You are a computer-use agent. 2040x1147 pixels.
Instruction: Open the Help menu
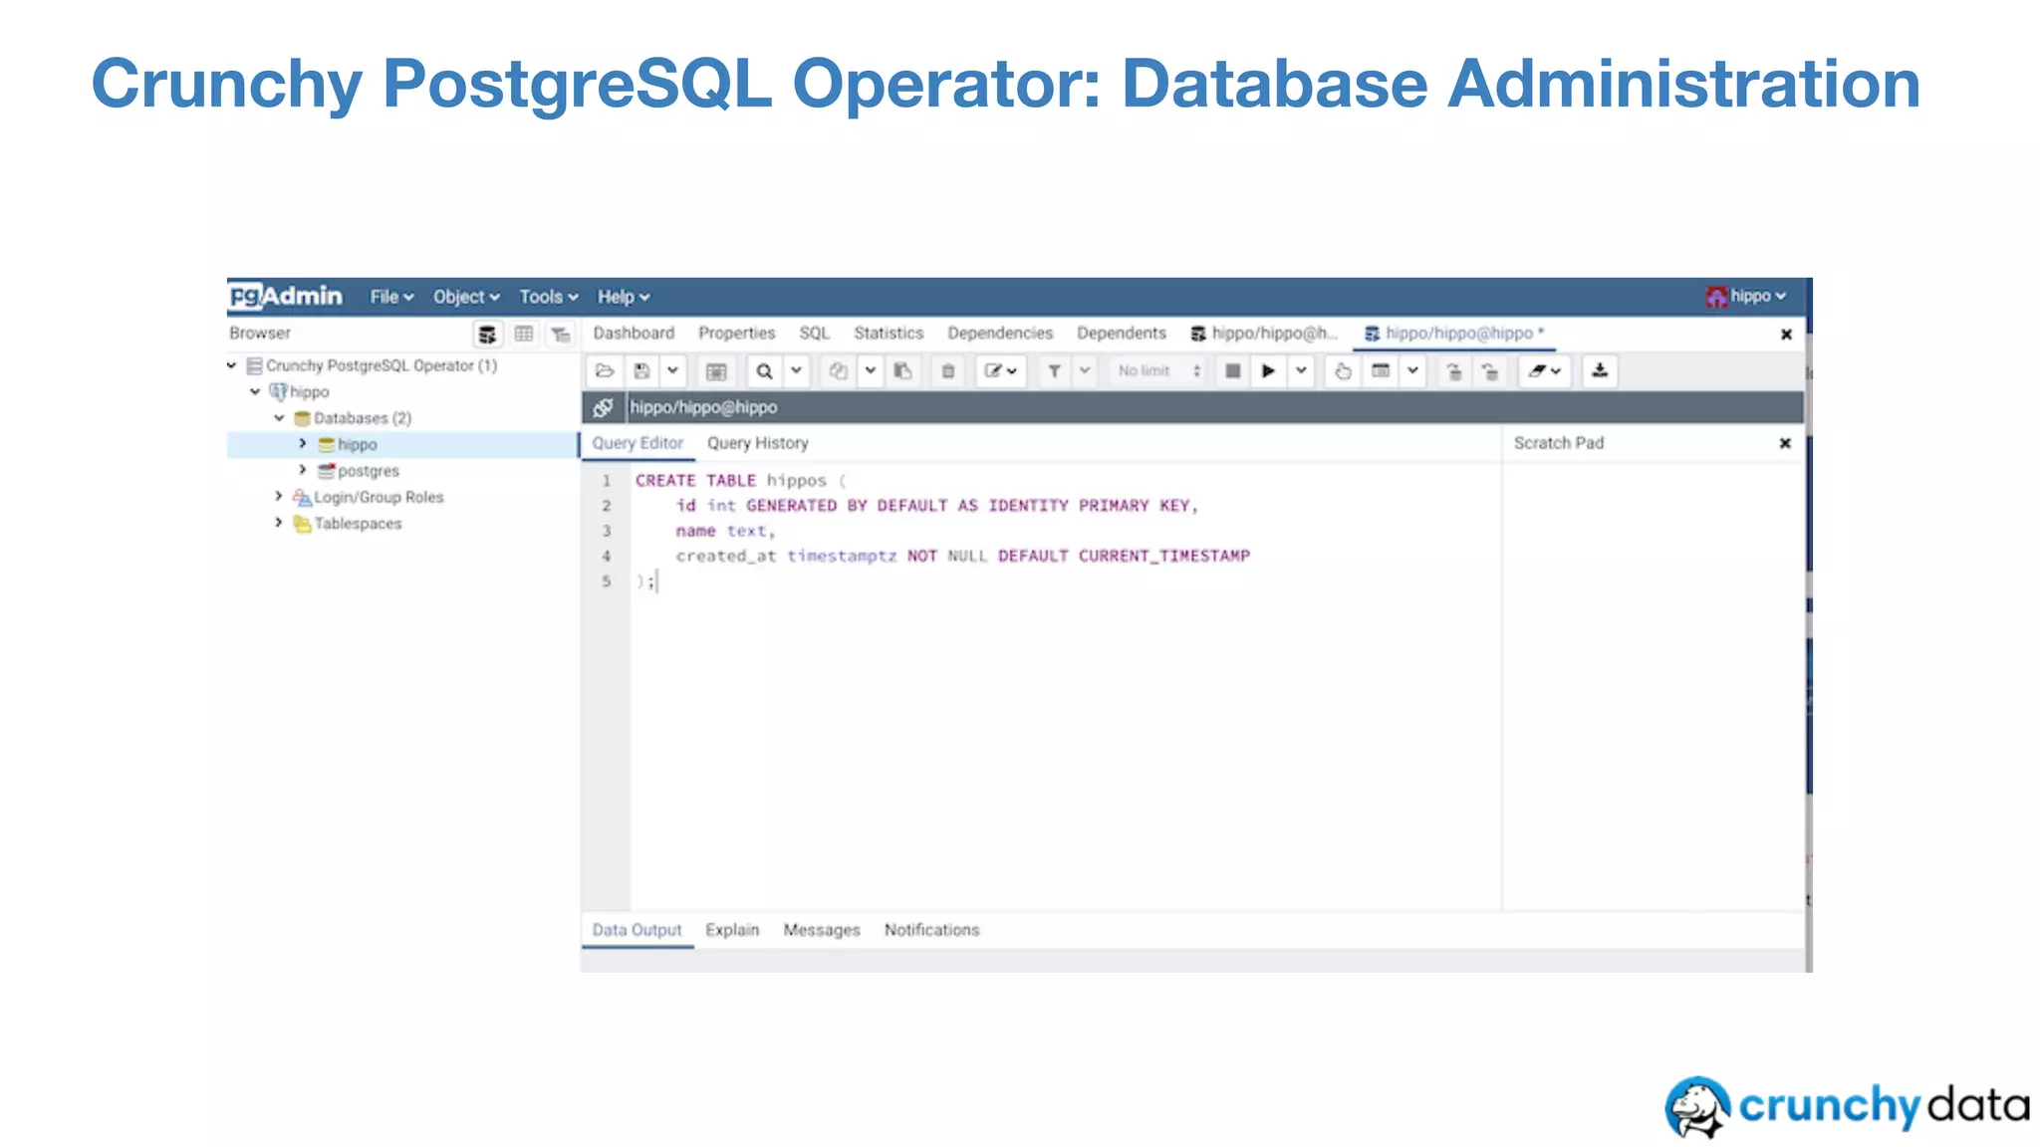coord(624,297)
